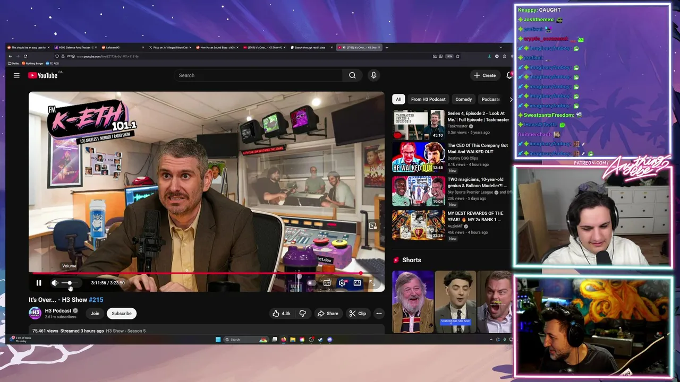Open the YouTube hamburger guide menu
The height and width of the screenshot is (382, 680).
16,75
